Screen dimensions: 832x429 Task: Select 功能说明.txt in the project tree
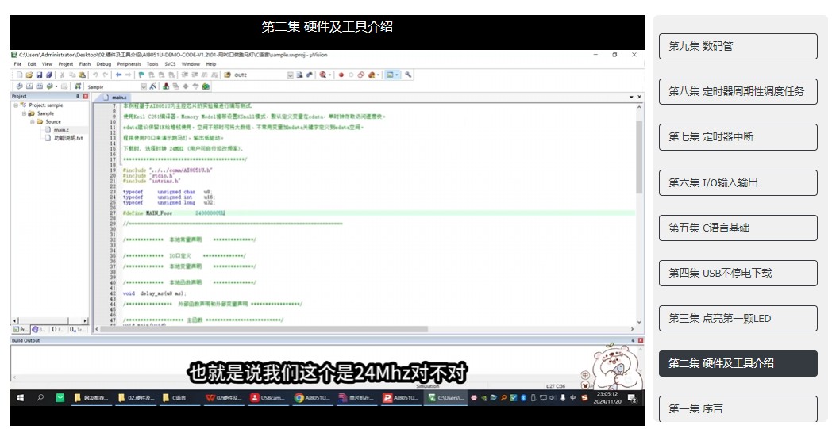coord(68,138)
